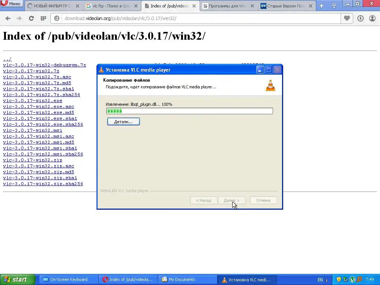Open the user account profile icon
The width and height of the screenshot is (380, 285).
[x=372, y=18]
